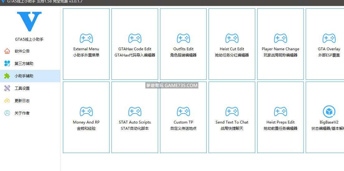The height and width of the screenshot is (171, 344).
Task: Click the GTA5线上小助手 caption under the logo
Action: tap(29, 40)
